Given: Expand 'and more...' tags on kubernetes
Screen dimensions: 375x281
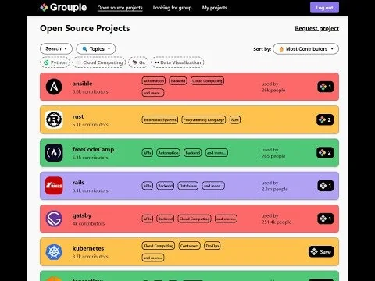Looking at the screenshot, I should [153, 258].
